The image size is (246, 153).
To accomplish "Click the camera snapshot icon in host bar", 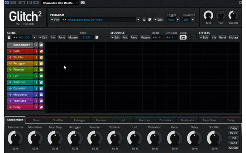I will pyautogui.click(x=83, y=3).
